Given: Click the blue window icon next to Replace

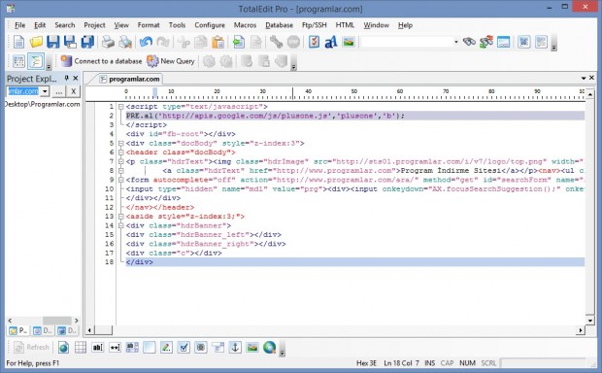Looking at the screenshot, I should [503, 42].
